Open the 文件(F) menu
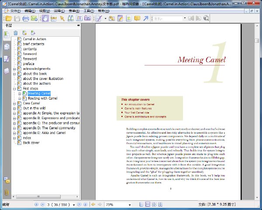Screen dimensions: 262x210 [x=15, y=11]
